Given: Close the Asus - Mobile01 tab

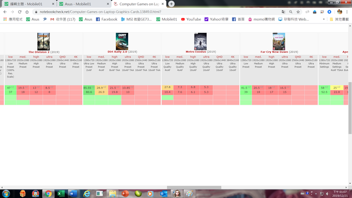Looking at the screenshot, I should click(108, 4).
